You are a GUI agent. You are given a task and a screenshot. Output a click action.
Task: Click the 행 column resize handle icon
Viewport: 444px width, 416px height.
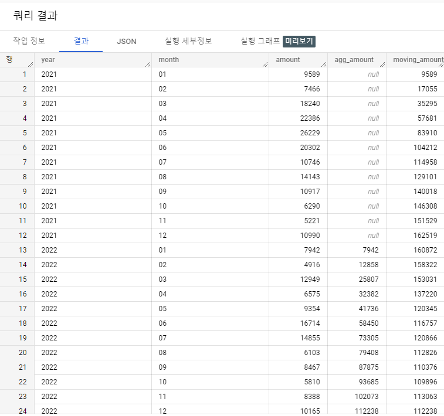tap(30, 64)
